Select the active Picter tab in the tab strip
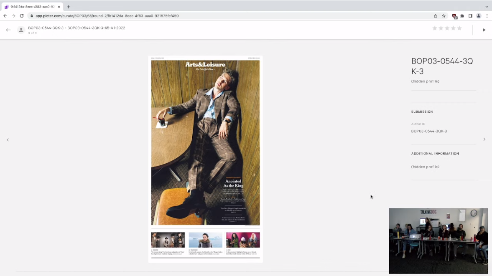The height and width of the screenshot is (276, 492). (31, 7)
